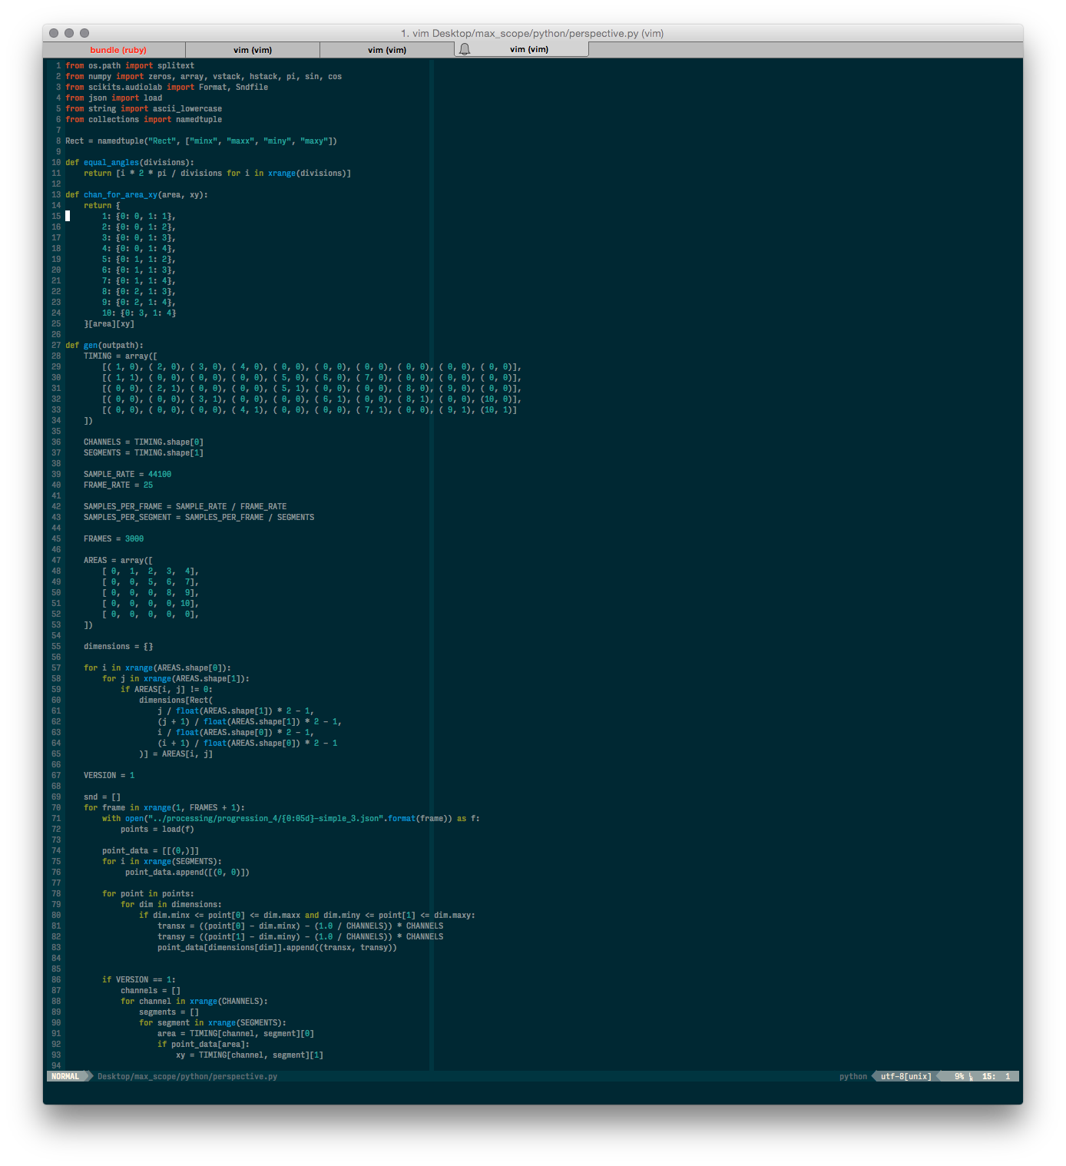Click the NORMAL mode indicator in status line

pos(65,1076)
